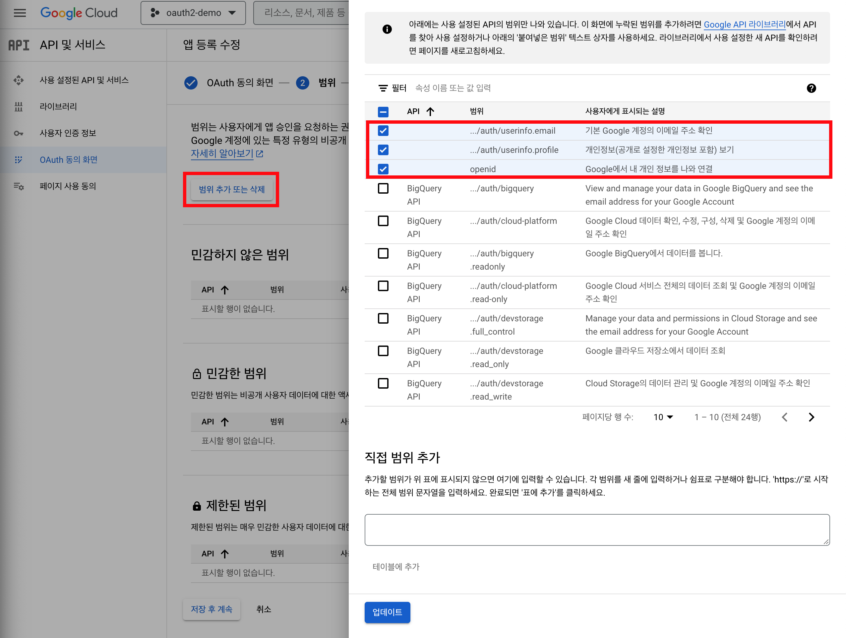Check the devstorage.read_write scope checkbox
The width and height of the screenshot is (846, 638).
pos(383,384)
